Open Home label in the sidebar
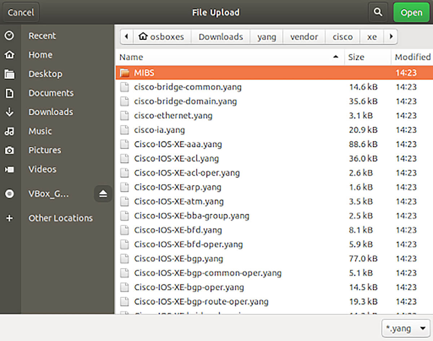433x341 pixels. tap(40, 55)
